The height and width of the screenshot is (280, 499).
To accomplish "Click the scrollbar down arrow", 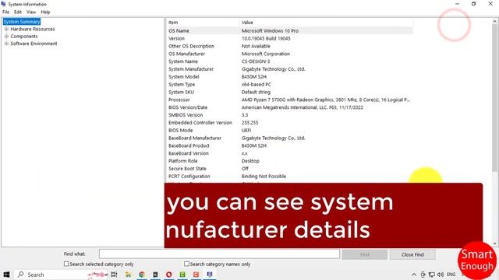I will pos(494,243).
